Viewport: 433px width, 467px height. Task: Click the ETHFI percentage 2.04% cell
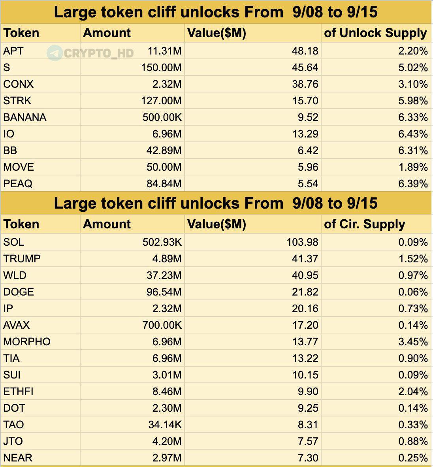pos(376,392)
